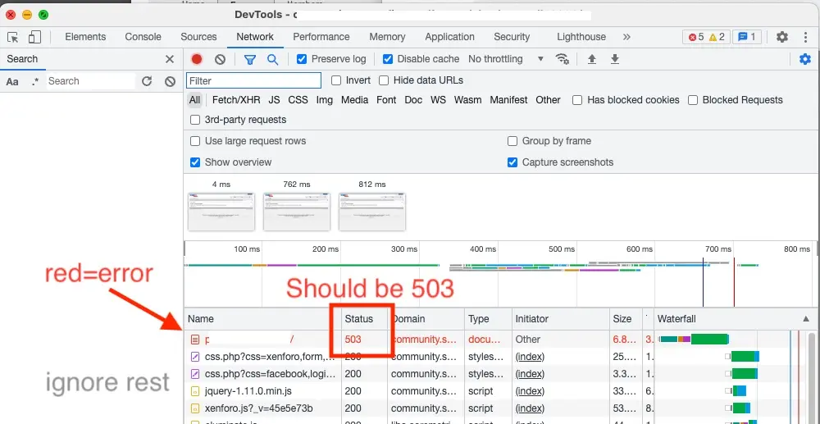Switch to the Console tab
820x424 pixels.
(143, 37)
